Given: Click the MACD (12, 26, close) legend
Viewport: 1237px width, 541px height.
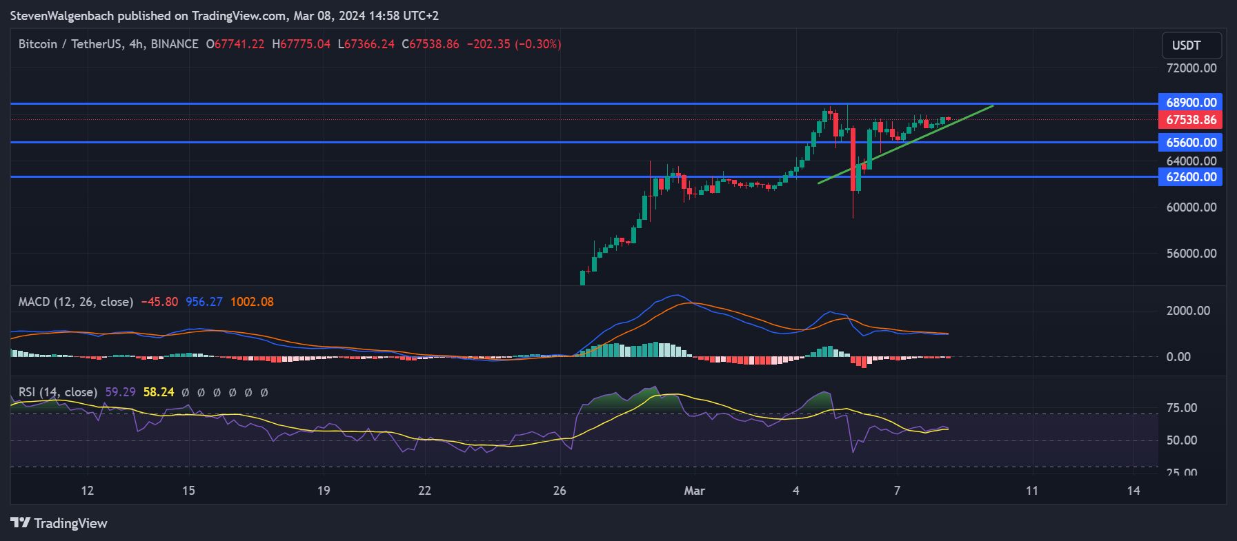Looking at the screenshot, I should click(x=76, y=302).
